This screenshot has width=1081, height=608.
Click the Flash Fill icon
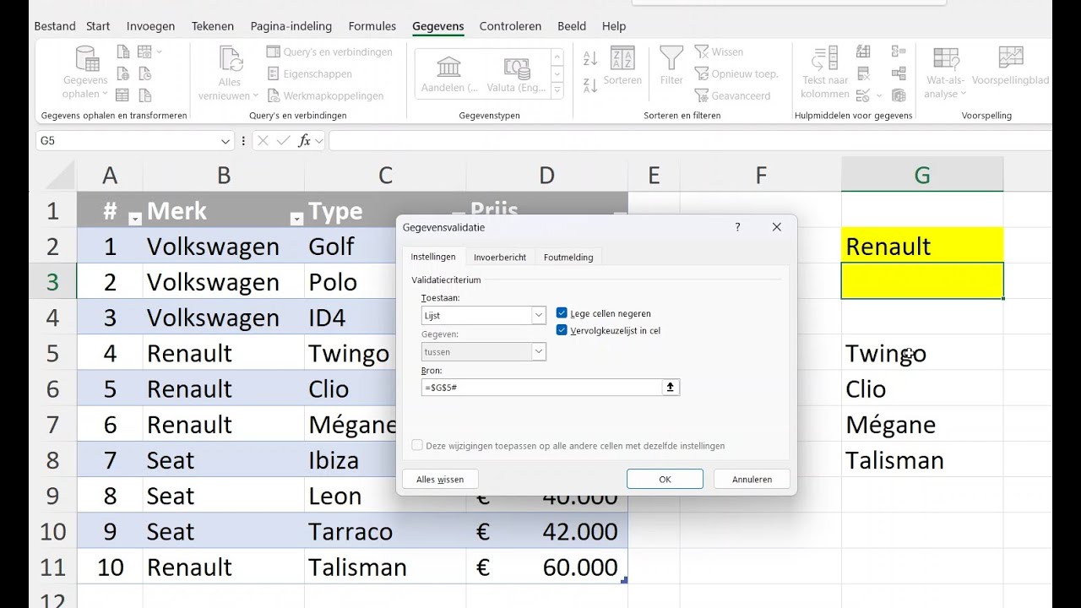coord(863,52)
